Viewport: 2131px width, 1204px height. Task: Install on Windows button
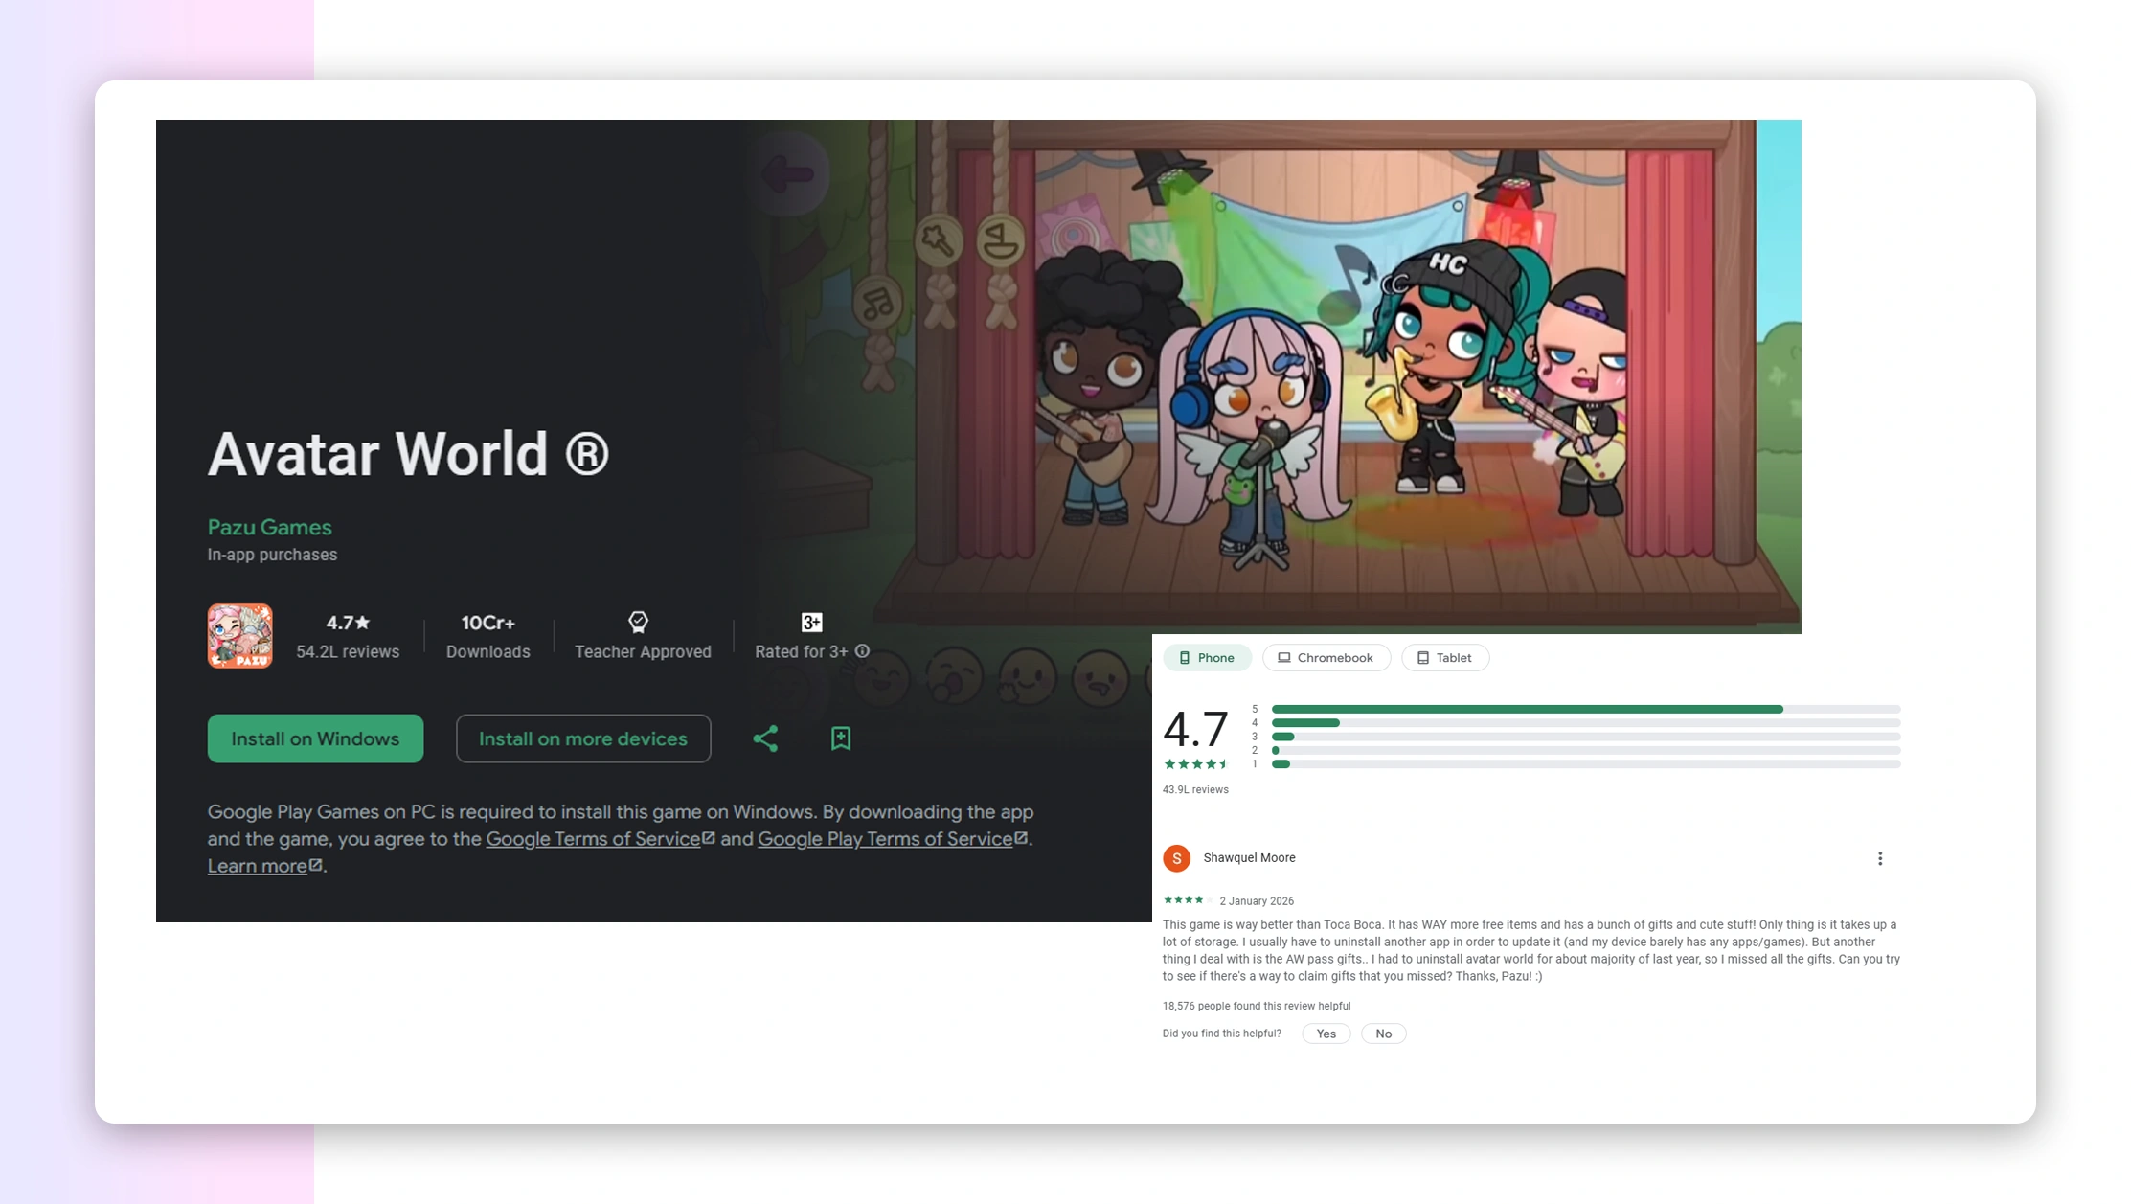click(315, 738)
